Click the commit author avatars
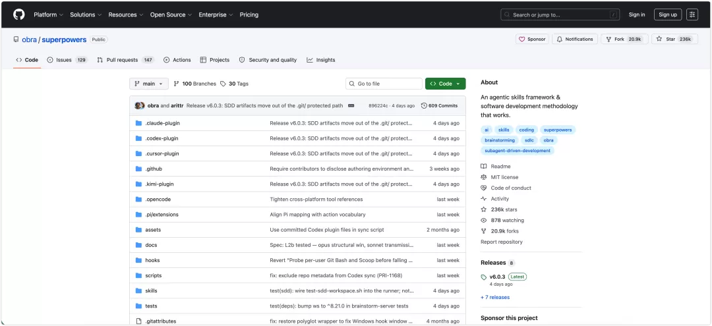The width and height of the screenshot is (712, 326). (x=139, y=105)
